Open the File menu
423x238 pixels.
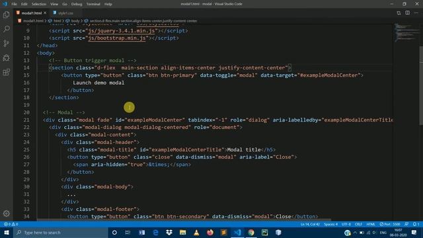pos(14,4)
